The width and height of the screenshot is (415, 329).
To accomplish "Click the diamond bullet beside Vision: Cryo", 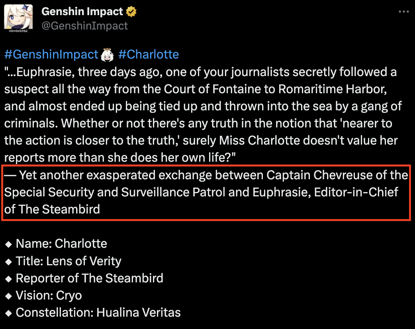I will point(8,296).
